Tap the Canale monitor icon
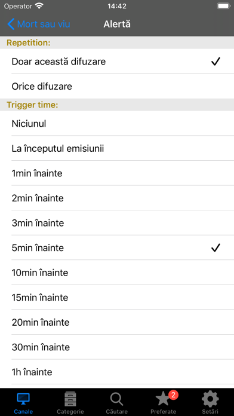The height and width of the screenshot is (416, 234). [x=23, y=399]
